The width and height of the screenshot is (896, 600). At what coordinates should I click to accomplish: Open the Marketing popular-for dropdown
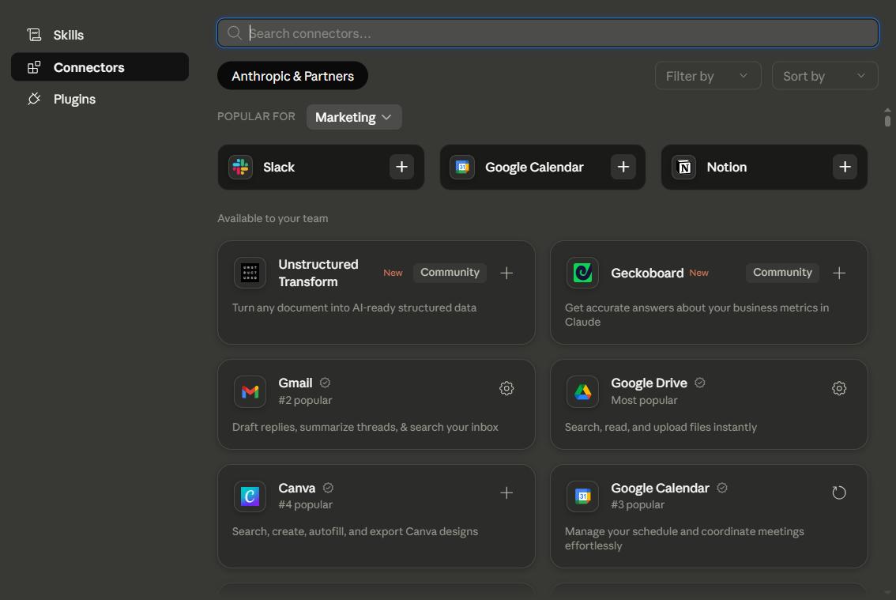pos(354,117)
